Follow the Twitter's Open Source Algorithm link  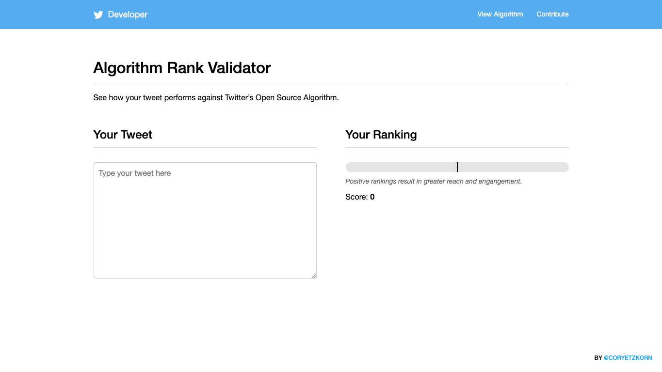point(281,97)
